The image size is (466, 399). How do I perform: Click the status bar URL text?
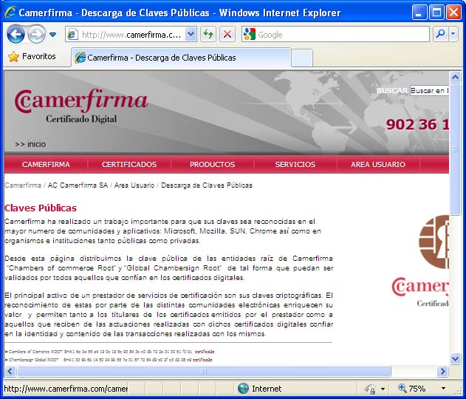coord(66,389)
